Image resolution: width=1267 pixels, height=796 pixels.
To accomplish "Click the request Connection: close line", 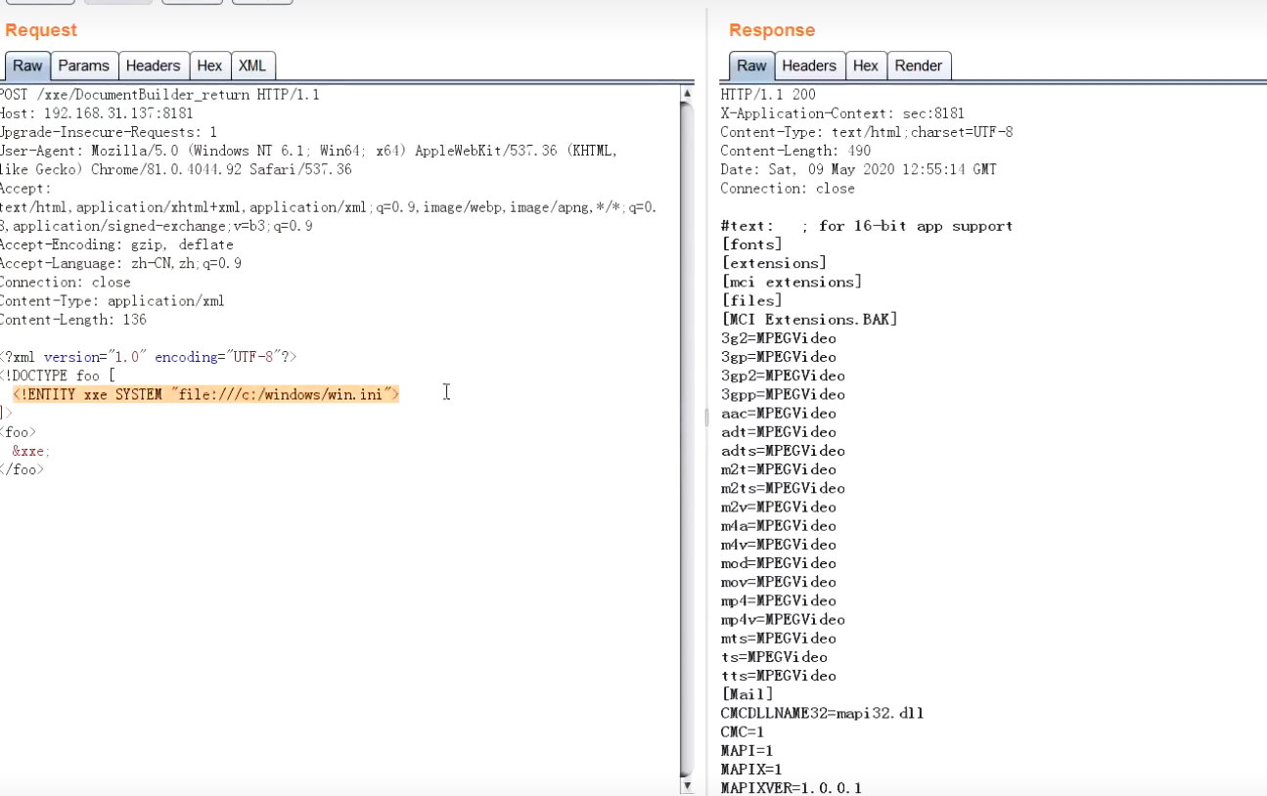I will click(x=65, y=282).
